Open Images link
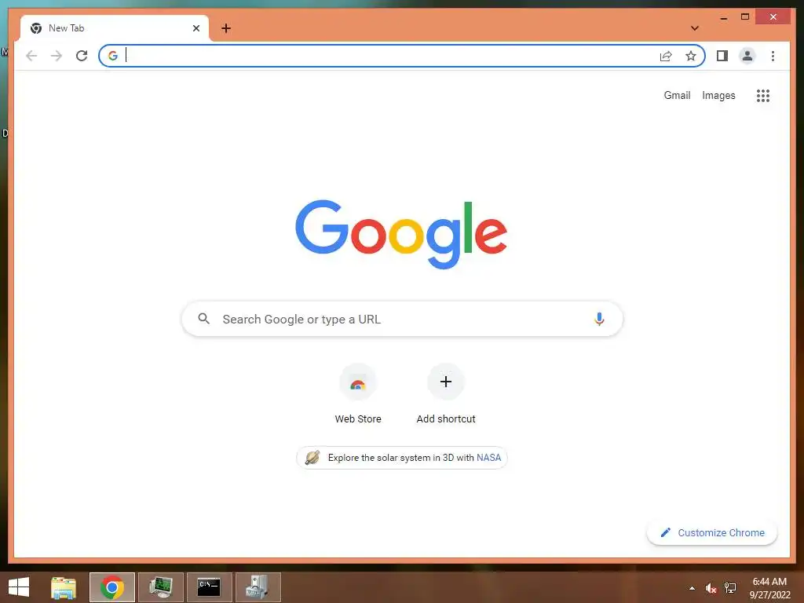Viewport: 804px width, 603px height. [718, 95]
